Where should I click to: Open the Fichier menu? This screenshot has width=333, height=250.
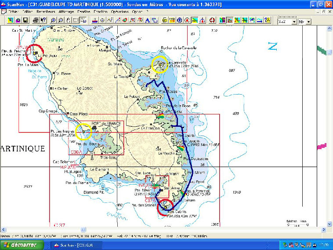[x=14, y=11]
